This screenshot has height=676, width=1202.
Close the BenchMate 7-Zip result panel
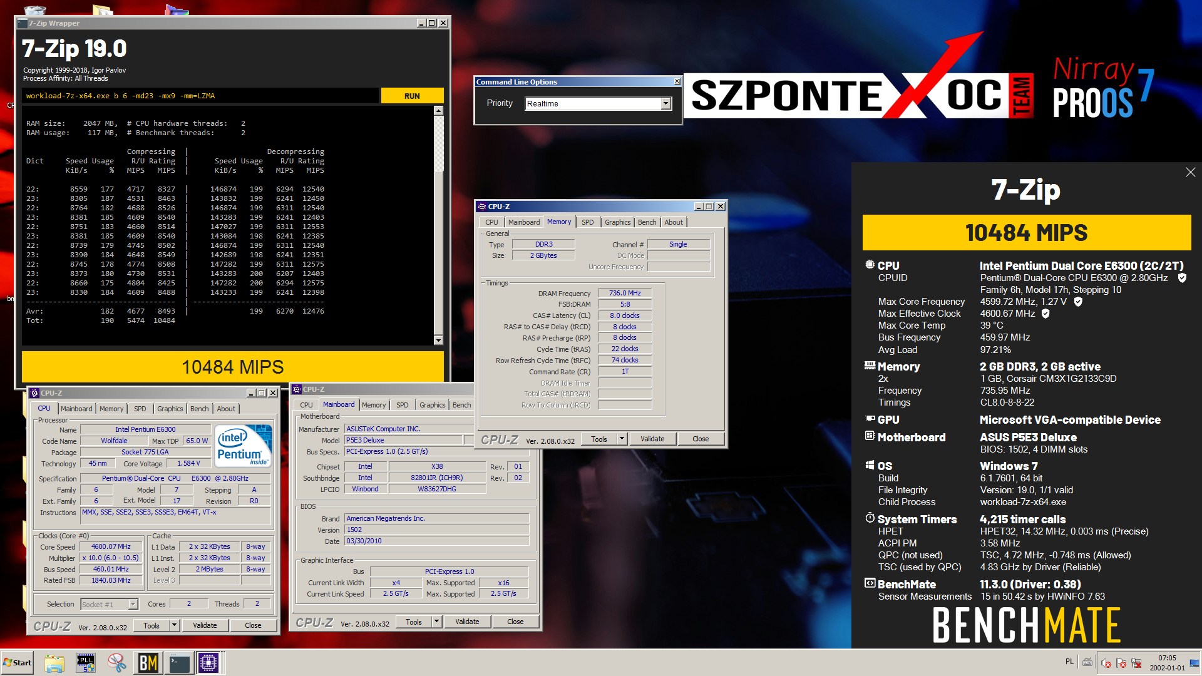pyautogui.click(x=1190, y=172)
